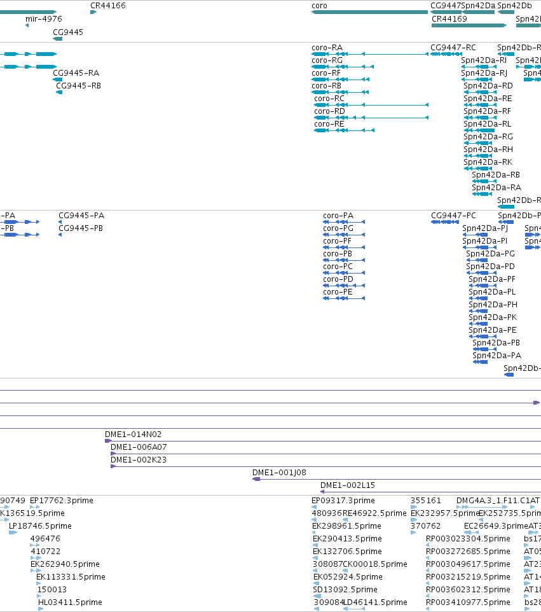This screenshot has height=612, width=541.
Task: Select the EP17762.3prime EST label
Action: pos(62,501)
